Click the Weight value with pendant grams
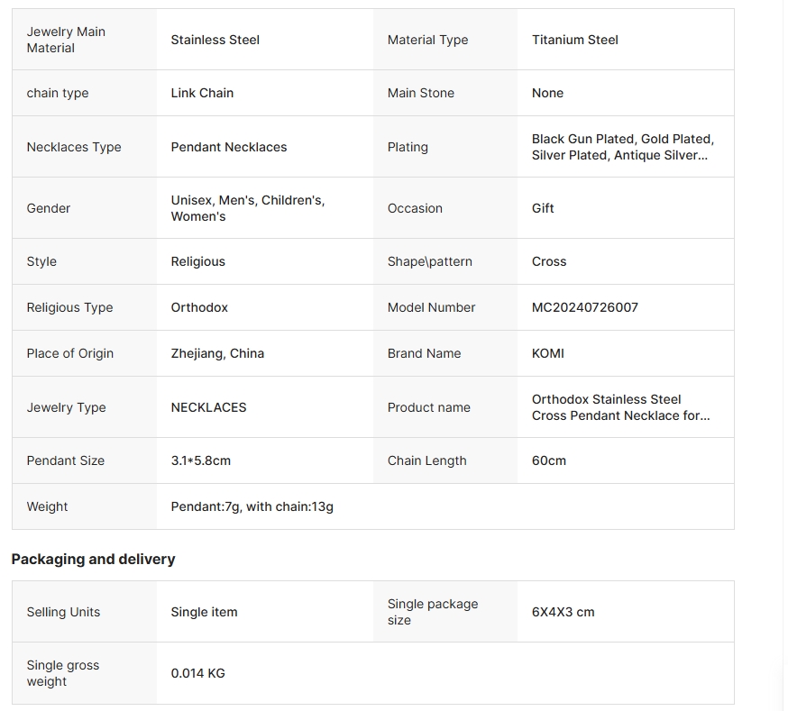The image size is (788, 711). pos(252,506)
